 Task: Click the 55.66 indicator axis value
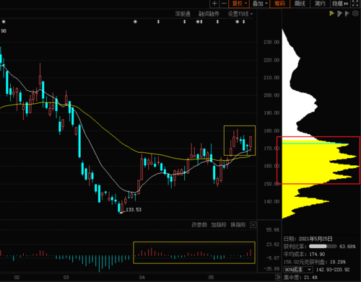click(x=273, y=230)
